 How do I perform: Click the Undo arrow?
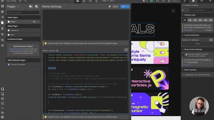[144, 1]
